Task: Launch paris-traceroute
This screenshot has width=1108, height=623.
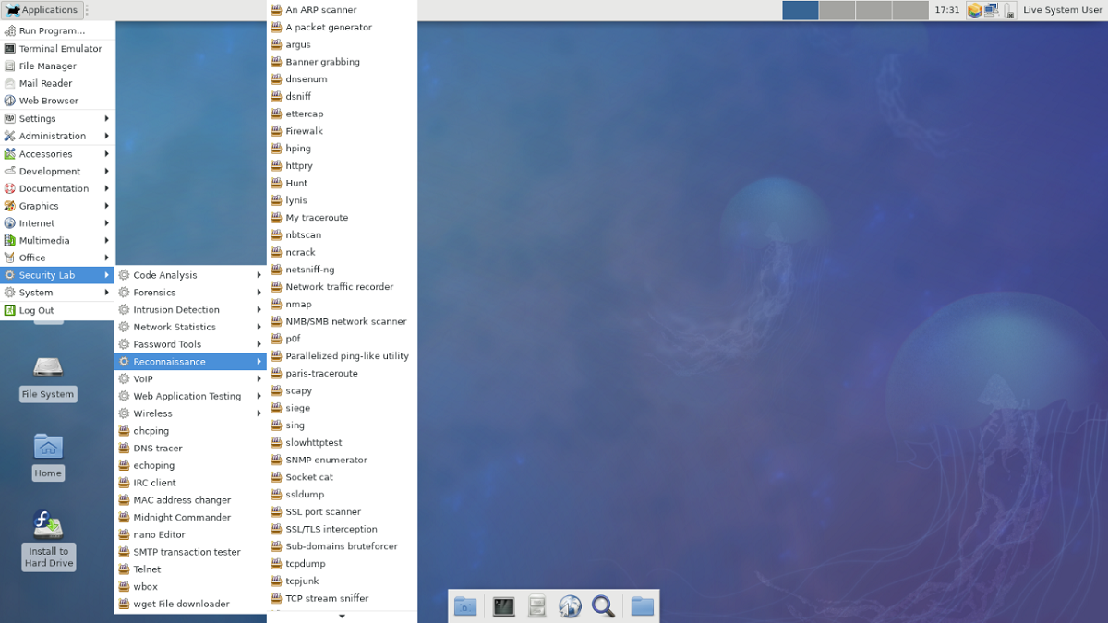Action: (342, 374)
